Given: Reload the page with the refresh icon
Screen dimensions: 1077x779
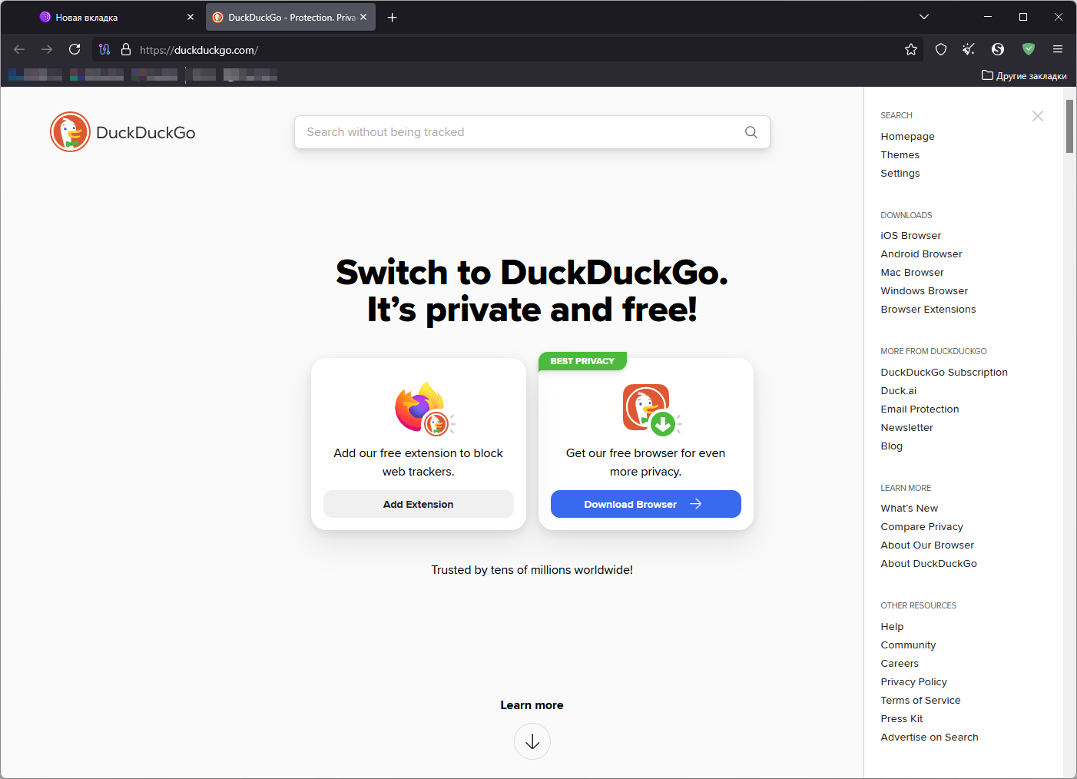Looking at the screenshot, I should pos(75,49).
